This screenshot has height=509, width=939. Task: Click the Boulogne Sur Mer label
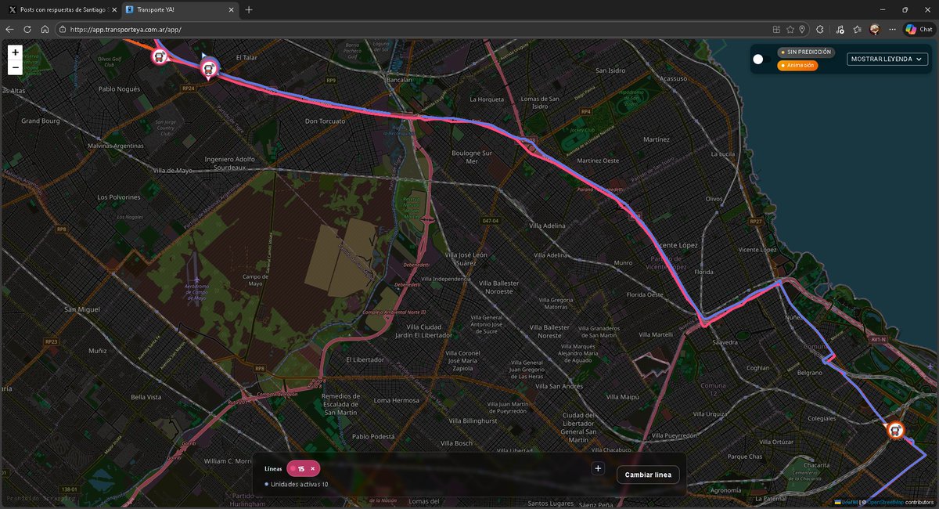(471, 157)
